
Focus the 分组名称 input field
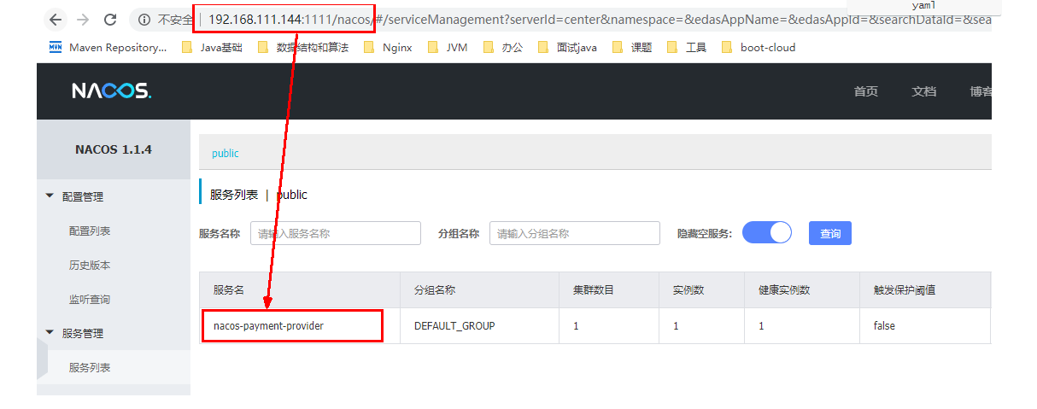(575, 233)
